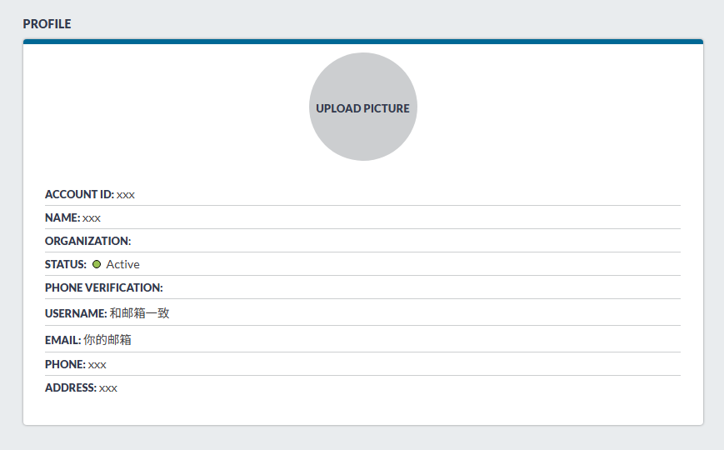The image size is (724, 450).
Task: Click the Active status text
Action: pyautogui.click(x=122, y=264)
